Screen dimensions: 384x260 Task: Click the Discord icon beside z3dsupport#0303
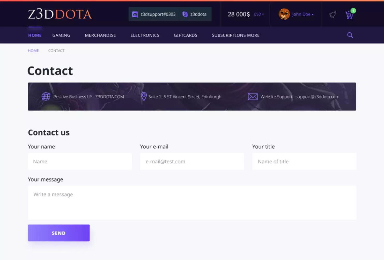click(x=135, y=14)
